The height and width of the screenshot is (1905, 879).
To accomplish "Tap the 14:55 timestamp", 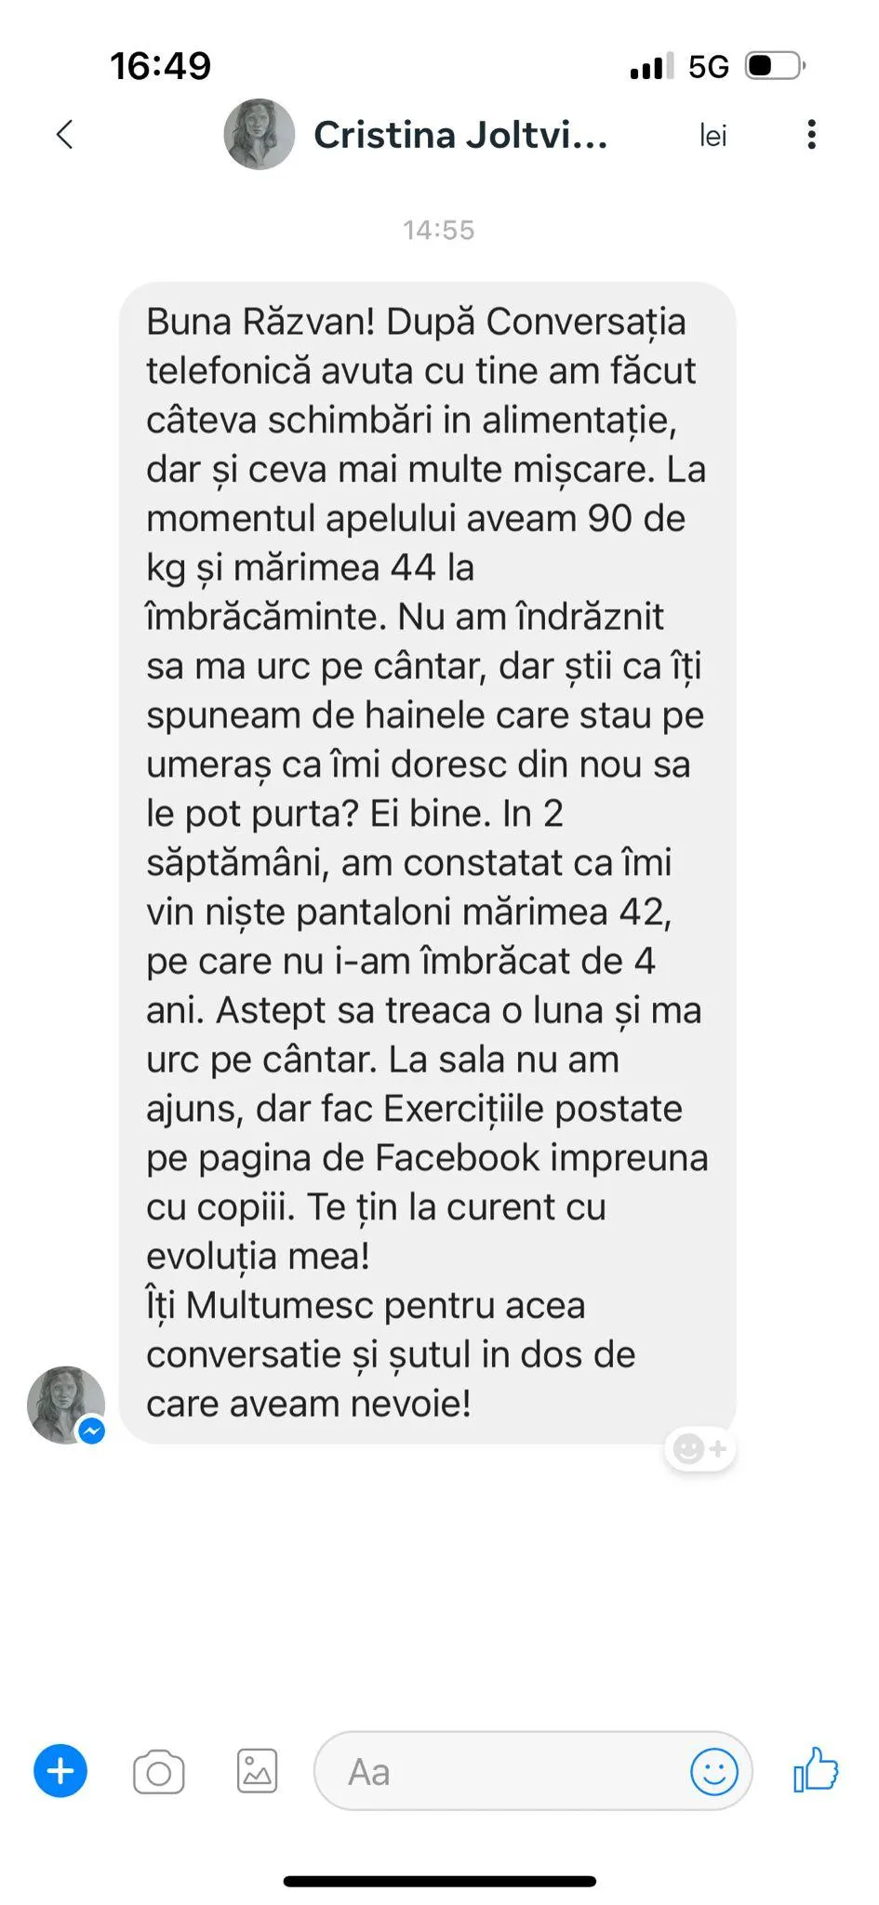I will pos(439,230).
